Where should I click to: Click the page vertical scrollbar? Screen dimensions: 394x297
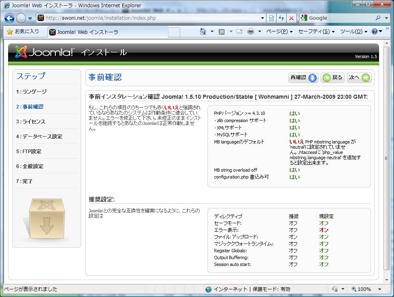point(386,158)
